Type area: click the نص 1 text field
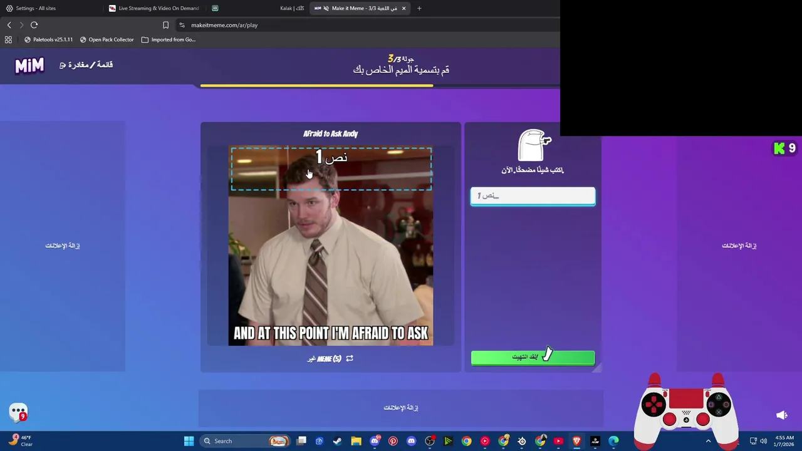This screenshot has height=451, width=802. (x=533, y=196)
